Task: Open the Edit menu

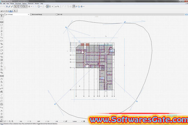Action: pyautogui.click(x=4, y=4)
